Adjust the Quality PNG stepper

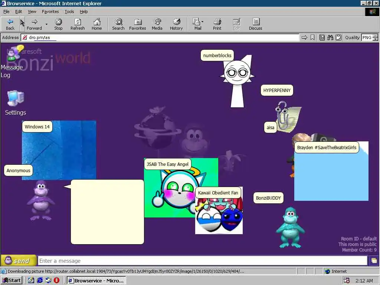point(376,37)
